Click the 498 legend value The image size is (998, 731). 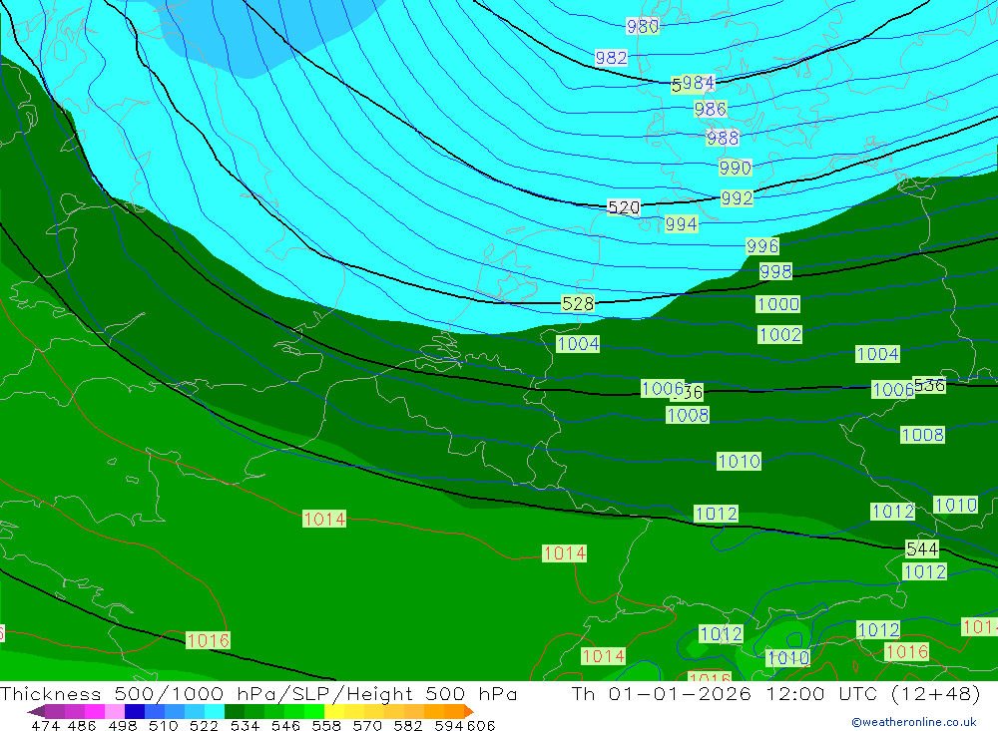tap(122, 726)
